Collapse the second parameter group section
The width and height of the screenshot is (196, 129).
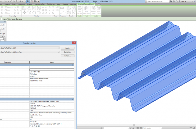pos(73,99)
